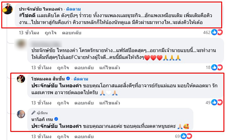Click the 462 reactions count
Viewport: 235px width, 140px height.
tap(207, 32)
